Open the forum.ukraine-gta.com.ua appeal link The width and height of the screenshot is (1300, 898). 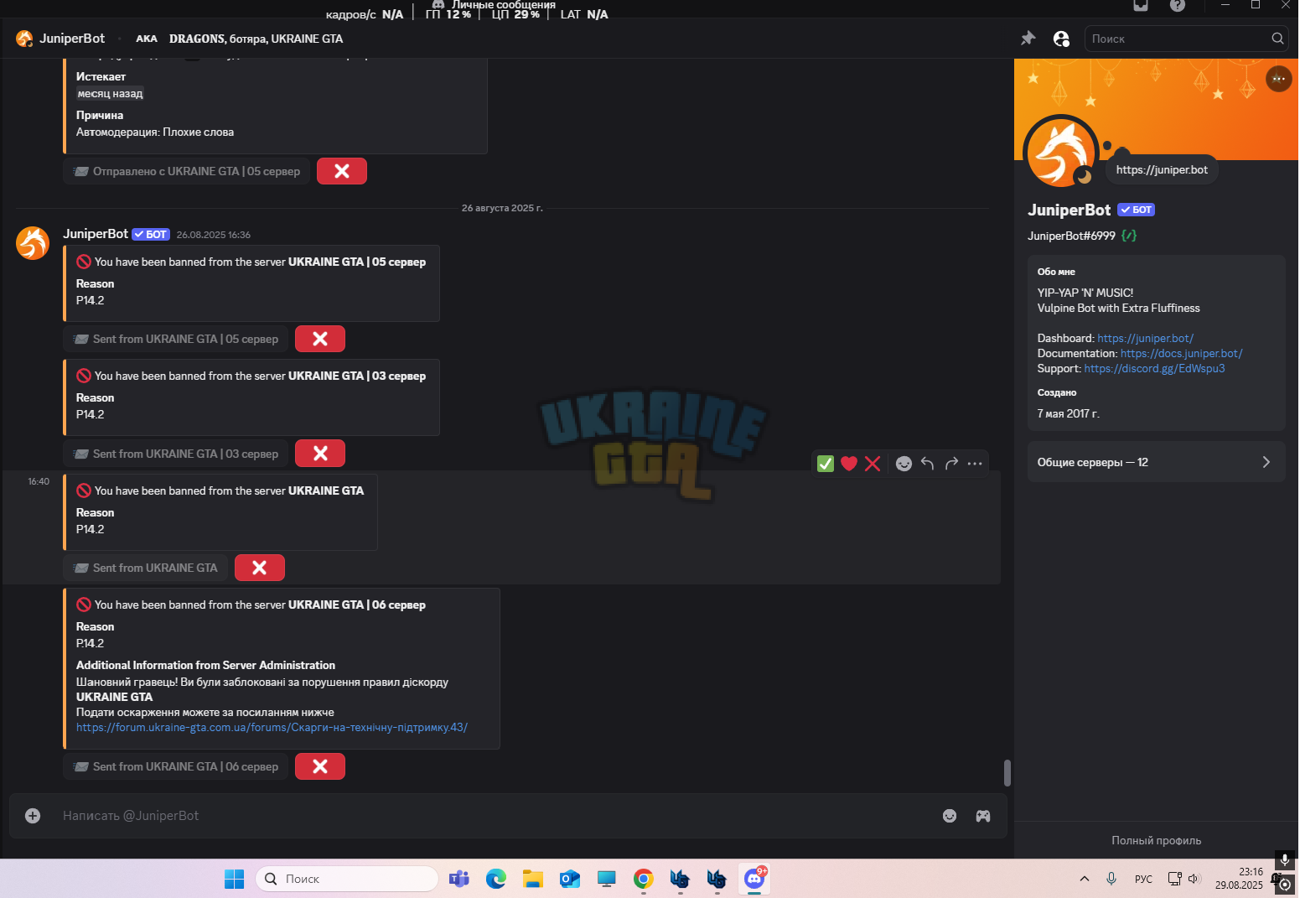(272, 727)
